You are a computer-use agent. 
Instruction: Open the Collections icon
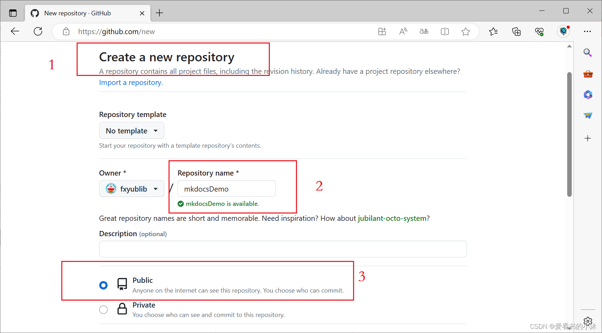tap(516, 32)
